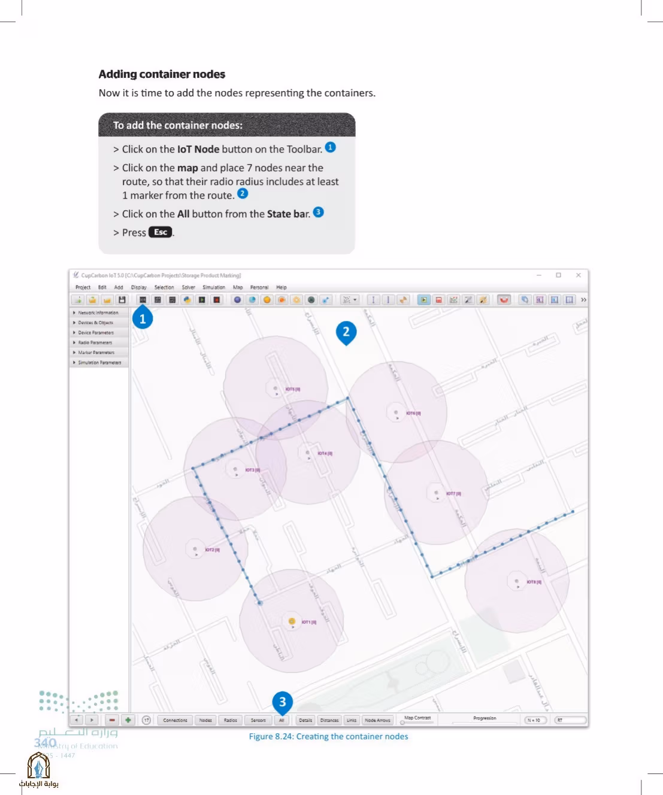Click the 'Figure 8.24' caption text
Screen dimensions: 663x795
click(x=328, y=736)
